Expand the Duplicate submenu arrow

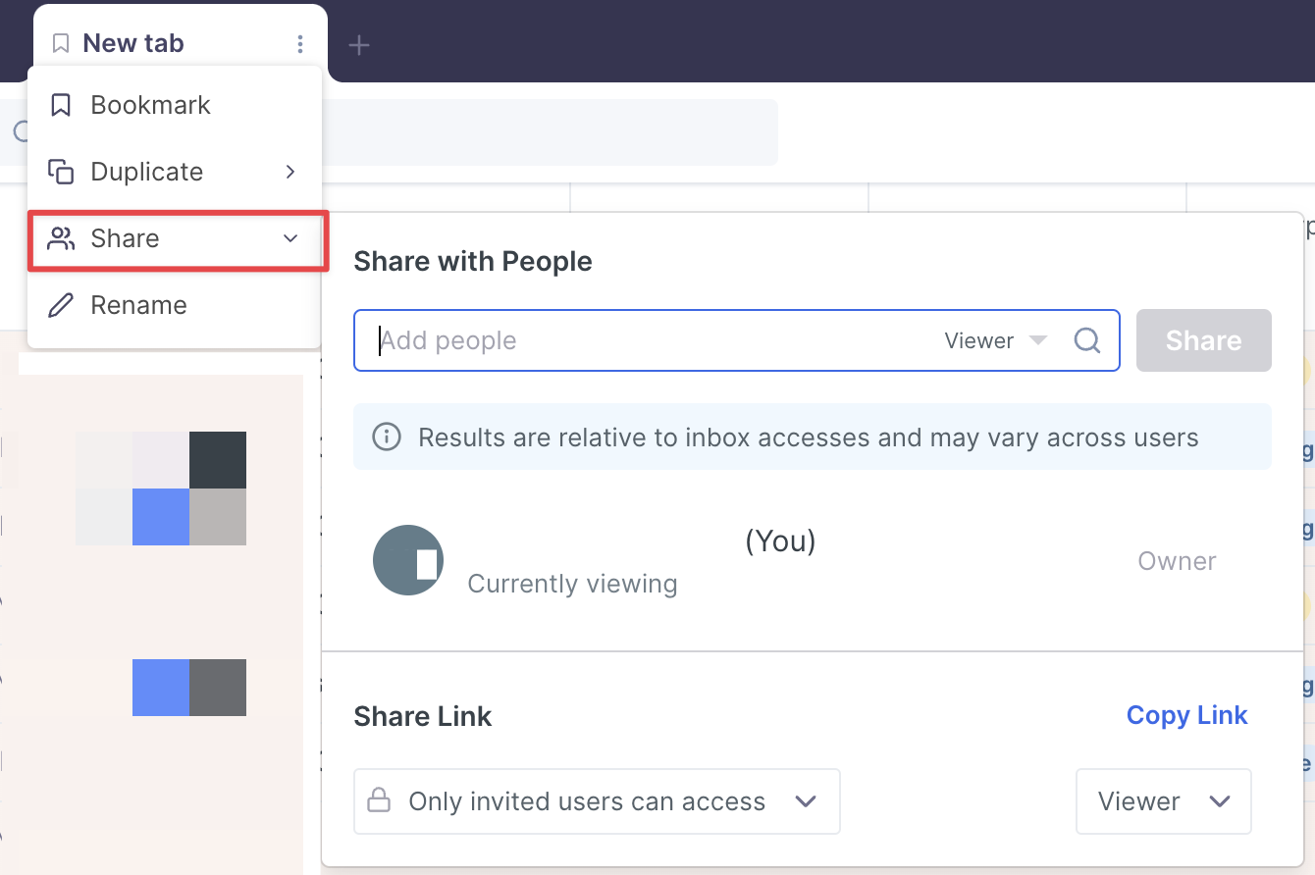[x=290, y=172]
